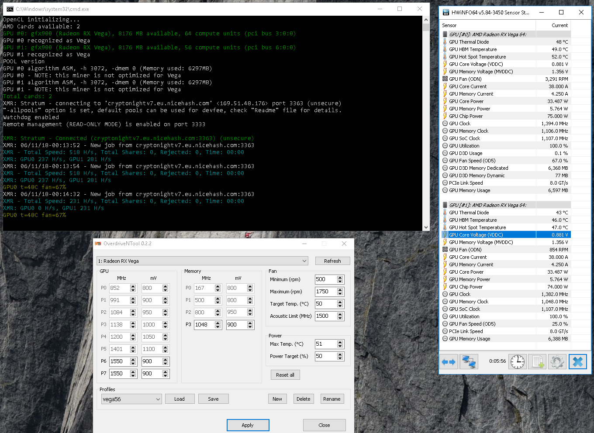This screenshot has width=594, height=433.
Task: Click the Memory P3 state label
Action: (x=188, y=325)
